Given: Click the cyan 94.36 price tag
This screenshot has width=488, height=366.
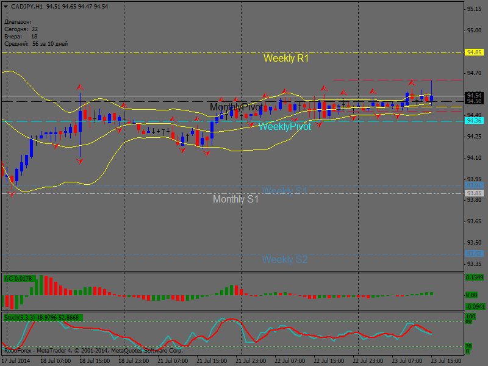Looking at the screenshot, I should (474, 121).
